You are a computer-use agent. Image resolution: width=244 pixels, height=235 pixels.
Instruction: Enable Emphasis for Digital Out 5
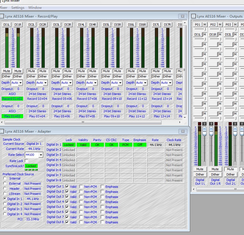click(x=102, y=207)
